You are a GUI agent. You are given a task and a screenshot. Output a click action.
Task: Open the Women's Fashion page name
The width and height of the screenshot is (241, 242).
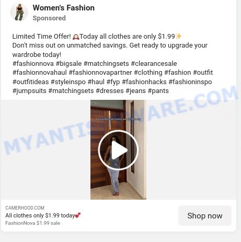64,8
